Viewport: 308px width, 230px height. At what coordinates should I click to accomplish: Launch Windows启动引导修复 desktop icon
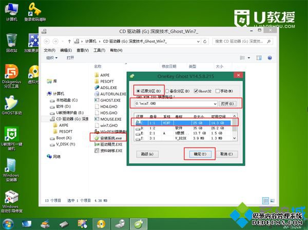[11, 201]
